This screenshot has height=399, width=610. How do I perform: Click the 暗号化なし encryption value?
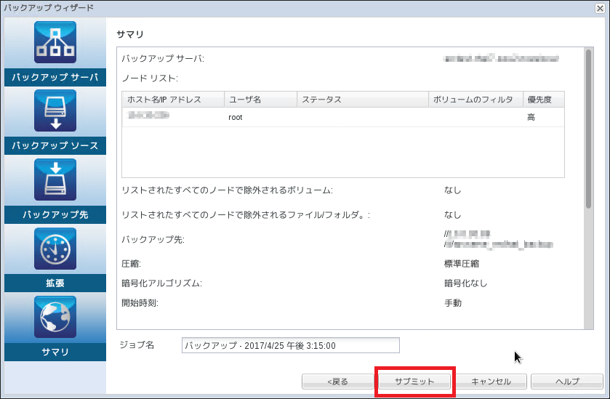[x=465, y=283]
